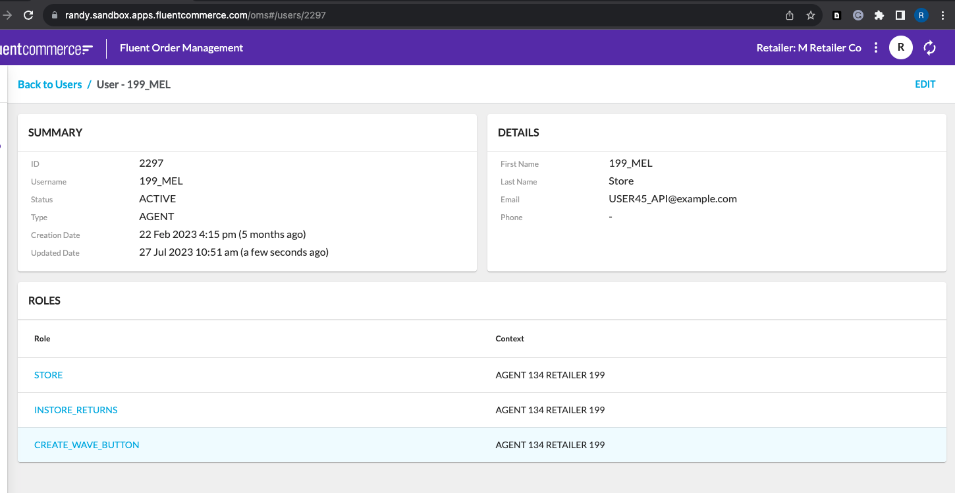This screenshot has width=955, height=493.
Task: Open the STORE role link
Action: tap(48, 375)
